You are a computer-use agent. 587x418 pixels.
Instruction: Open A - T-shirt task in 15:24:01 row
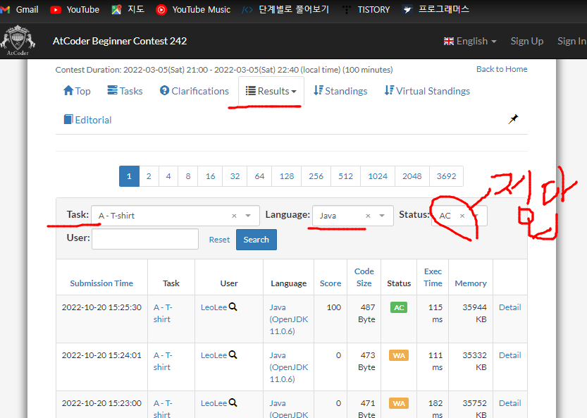coord(163,361)
